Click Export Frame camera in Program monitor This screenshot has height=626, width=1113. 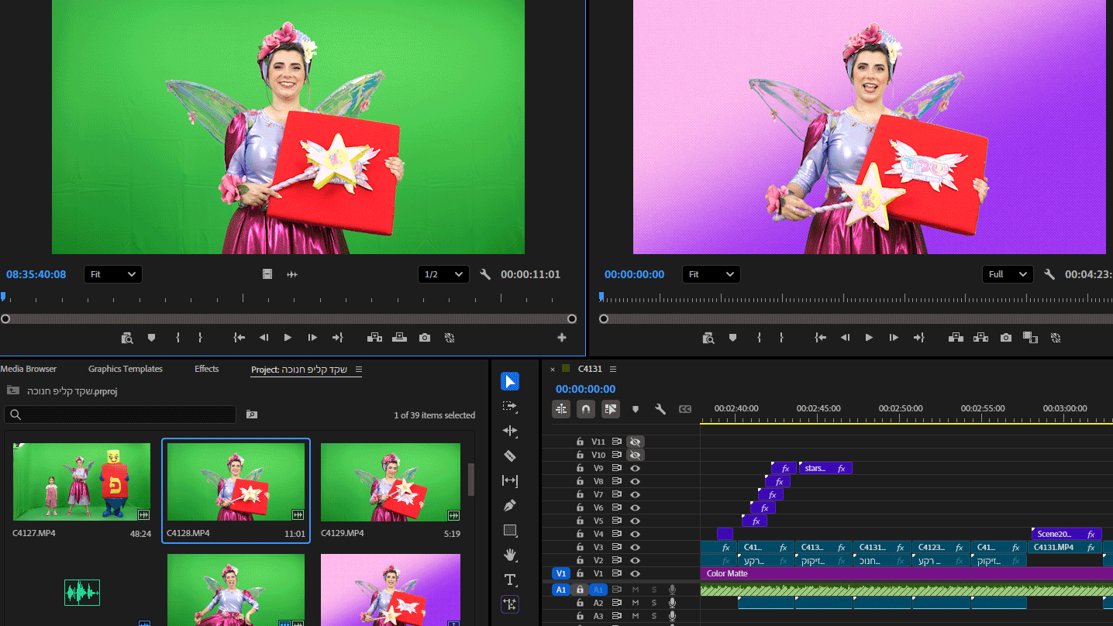1005,338
